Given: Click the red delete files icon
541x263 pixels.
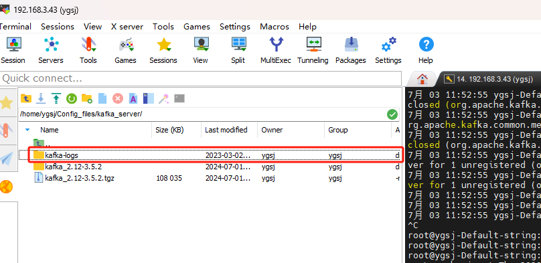Looking at the screenshot, I should click(118, 98).
